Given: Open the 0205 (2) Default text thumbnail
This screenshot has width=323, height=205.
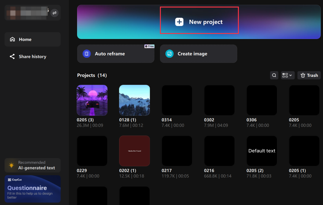Looking at the screenshot, I should [262, 151].
